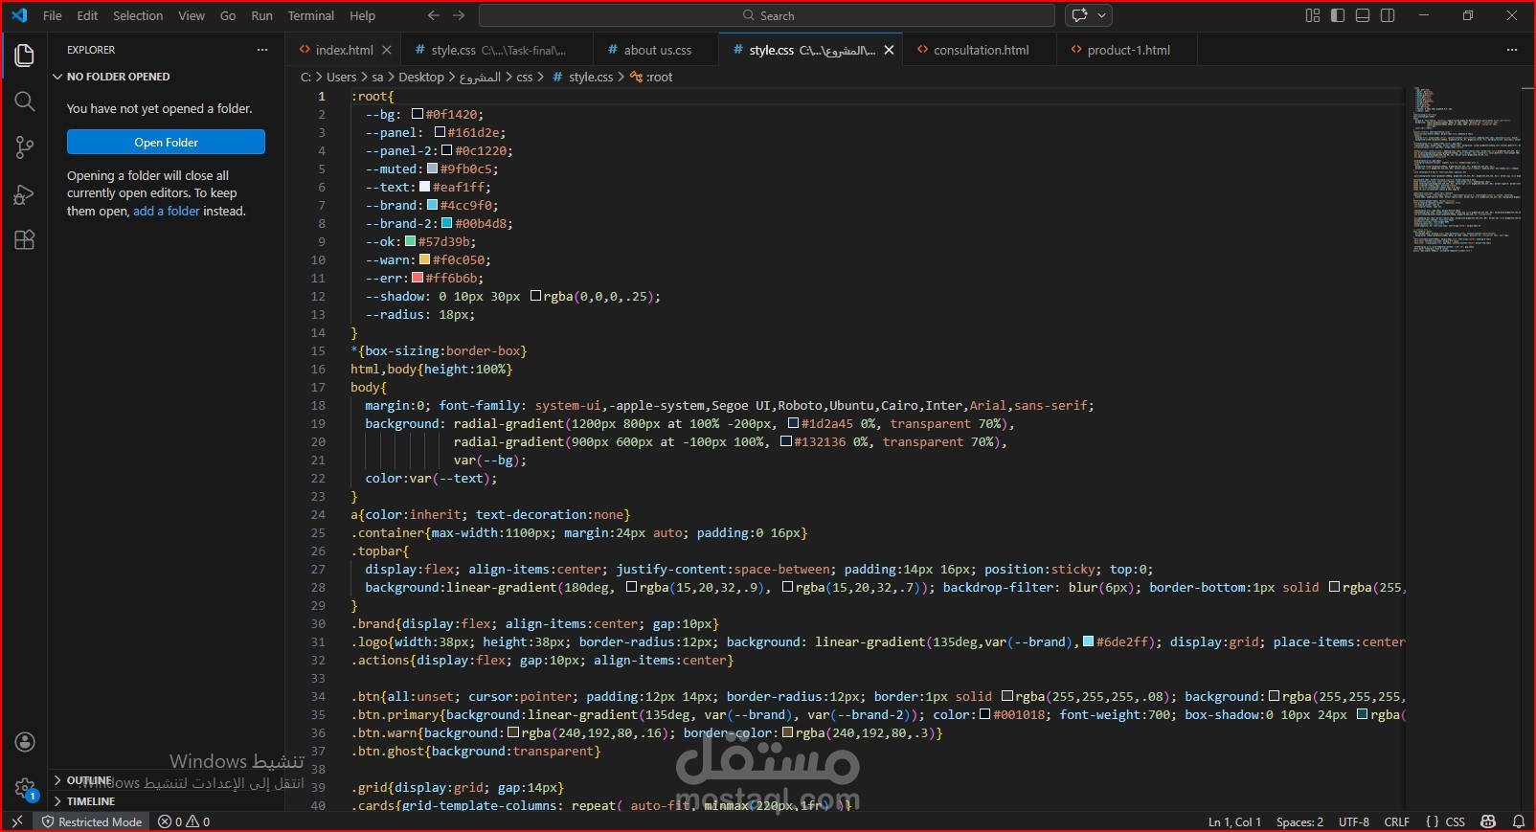Image resolution: width=1536 pixels, height=832 pixels.
Task: Switch to the about us.css tab
Action: [x=657, y=50]
